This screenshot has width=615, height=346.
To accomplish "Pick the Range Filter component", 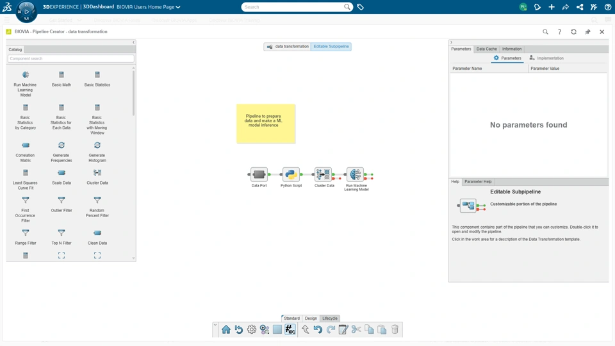I will (x=26, y=237).
